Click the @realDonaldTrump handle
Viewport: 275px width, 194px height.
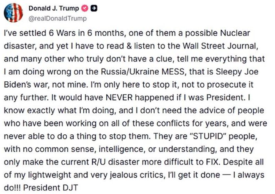point(58,18)
